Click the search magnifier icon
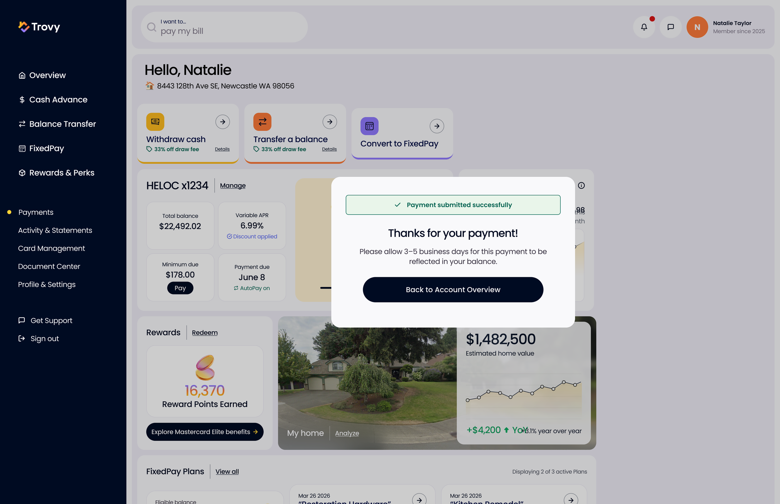 coord(152,27)
